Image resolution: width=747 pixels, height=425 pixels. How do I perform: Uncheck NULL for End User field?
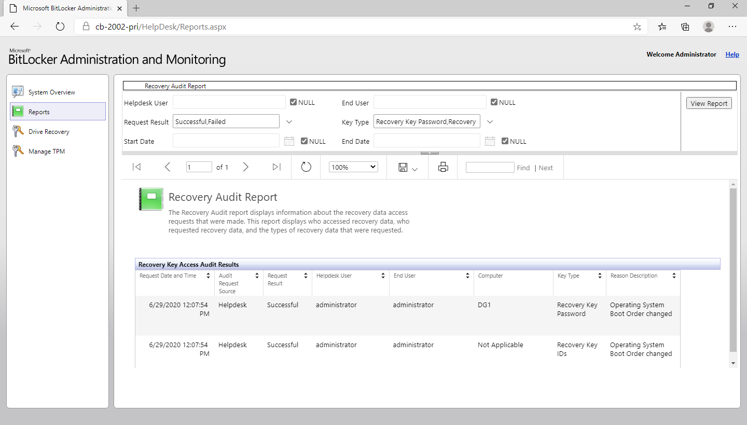point(494,102)
